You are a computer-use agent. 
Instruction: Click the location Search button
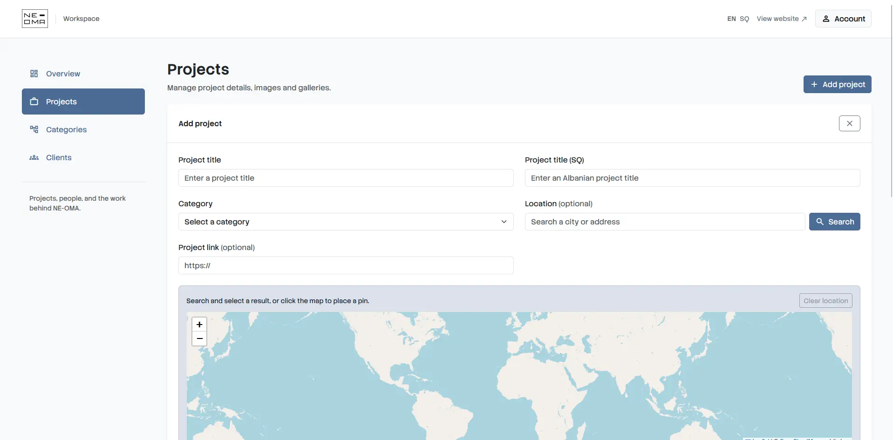click(x=834, y=222)
